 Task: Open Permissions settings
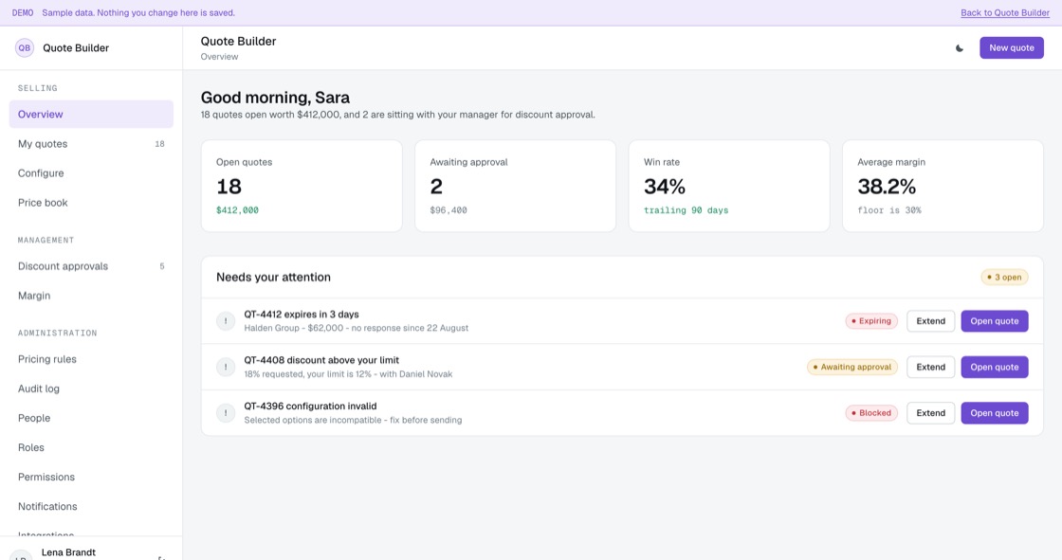[x=91, y=478]
